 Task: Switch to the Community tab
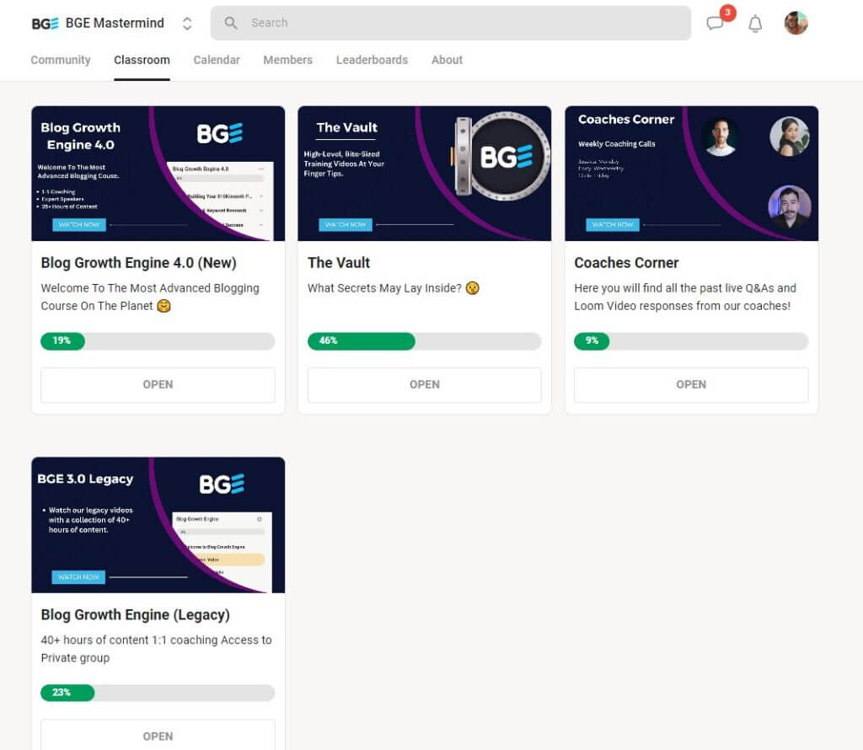[x=60, y=60]
